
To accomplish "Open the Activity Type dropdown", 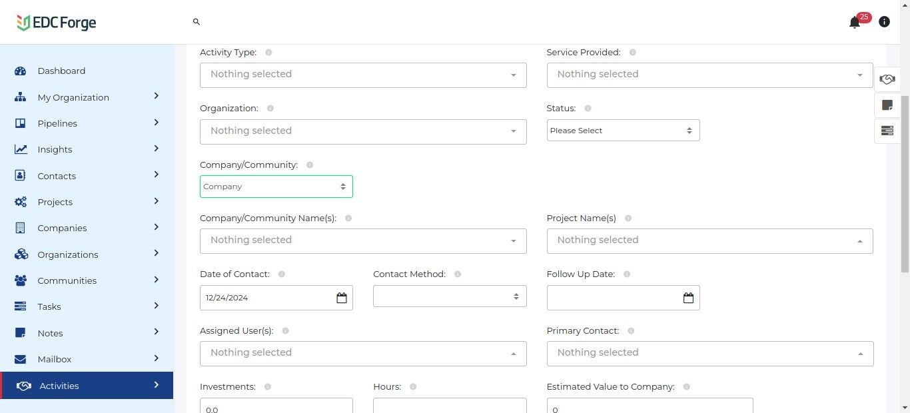I will [363, 75].
